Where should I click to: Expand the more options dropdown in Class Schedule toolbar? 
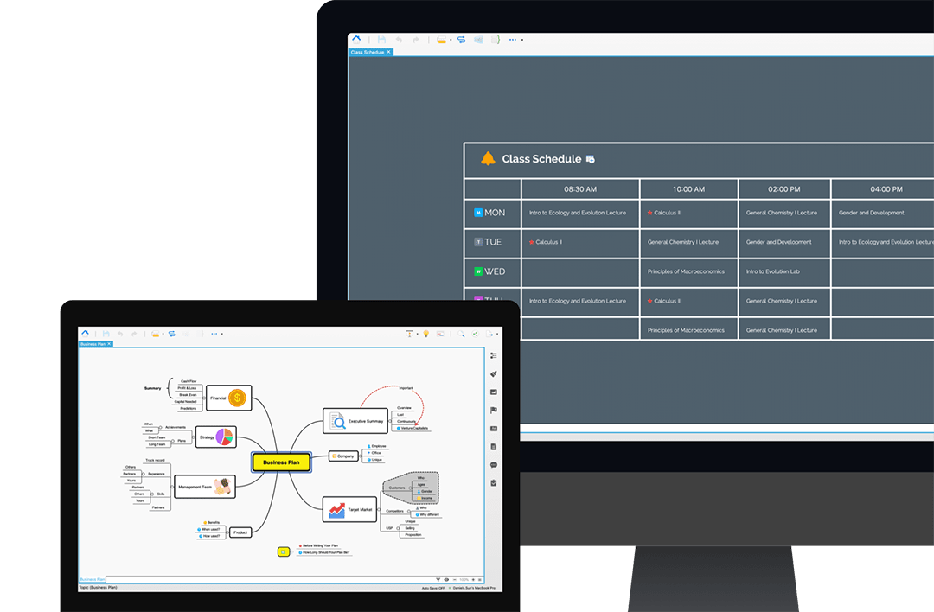(522, 40)
